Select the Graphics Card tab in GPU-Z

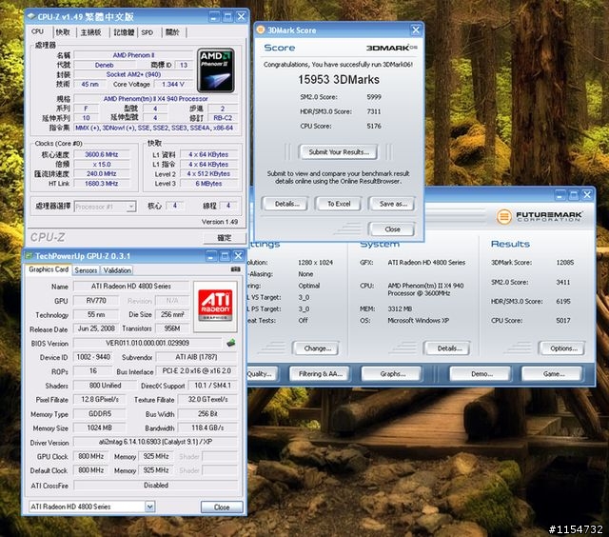[49, 269]
